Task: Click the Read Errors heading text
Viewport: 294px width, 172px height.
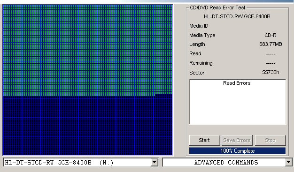Action: tap(237, 83)
